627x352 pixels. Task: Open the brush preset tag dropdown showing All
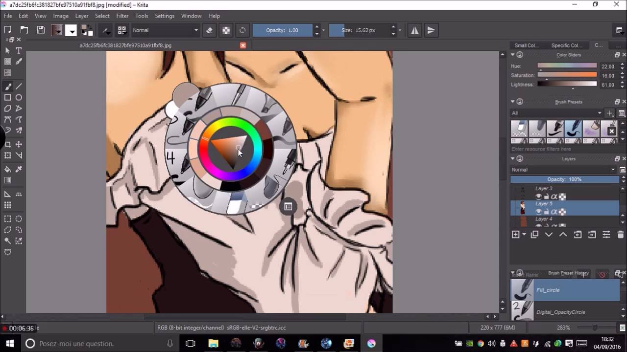pyautogui.click(x=556, y=113)
